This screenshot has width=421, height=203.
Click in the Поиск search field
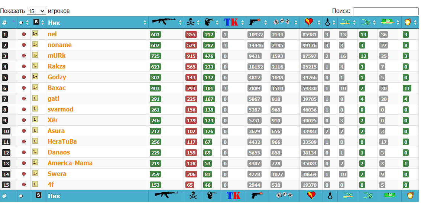point(386,11)
